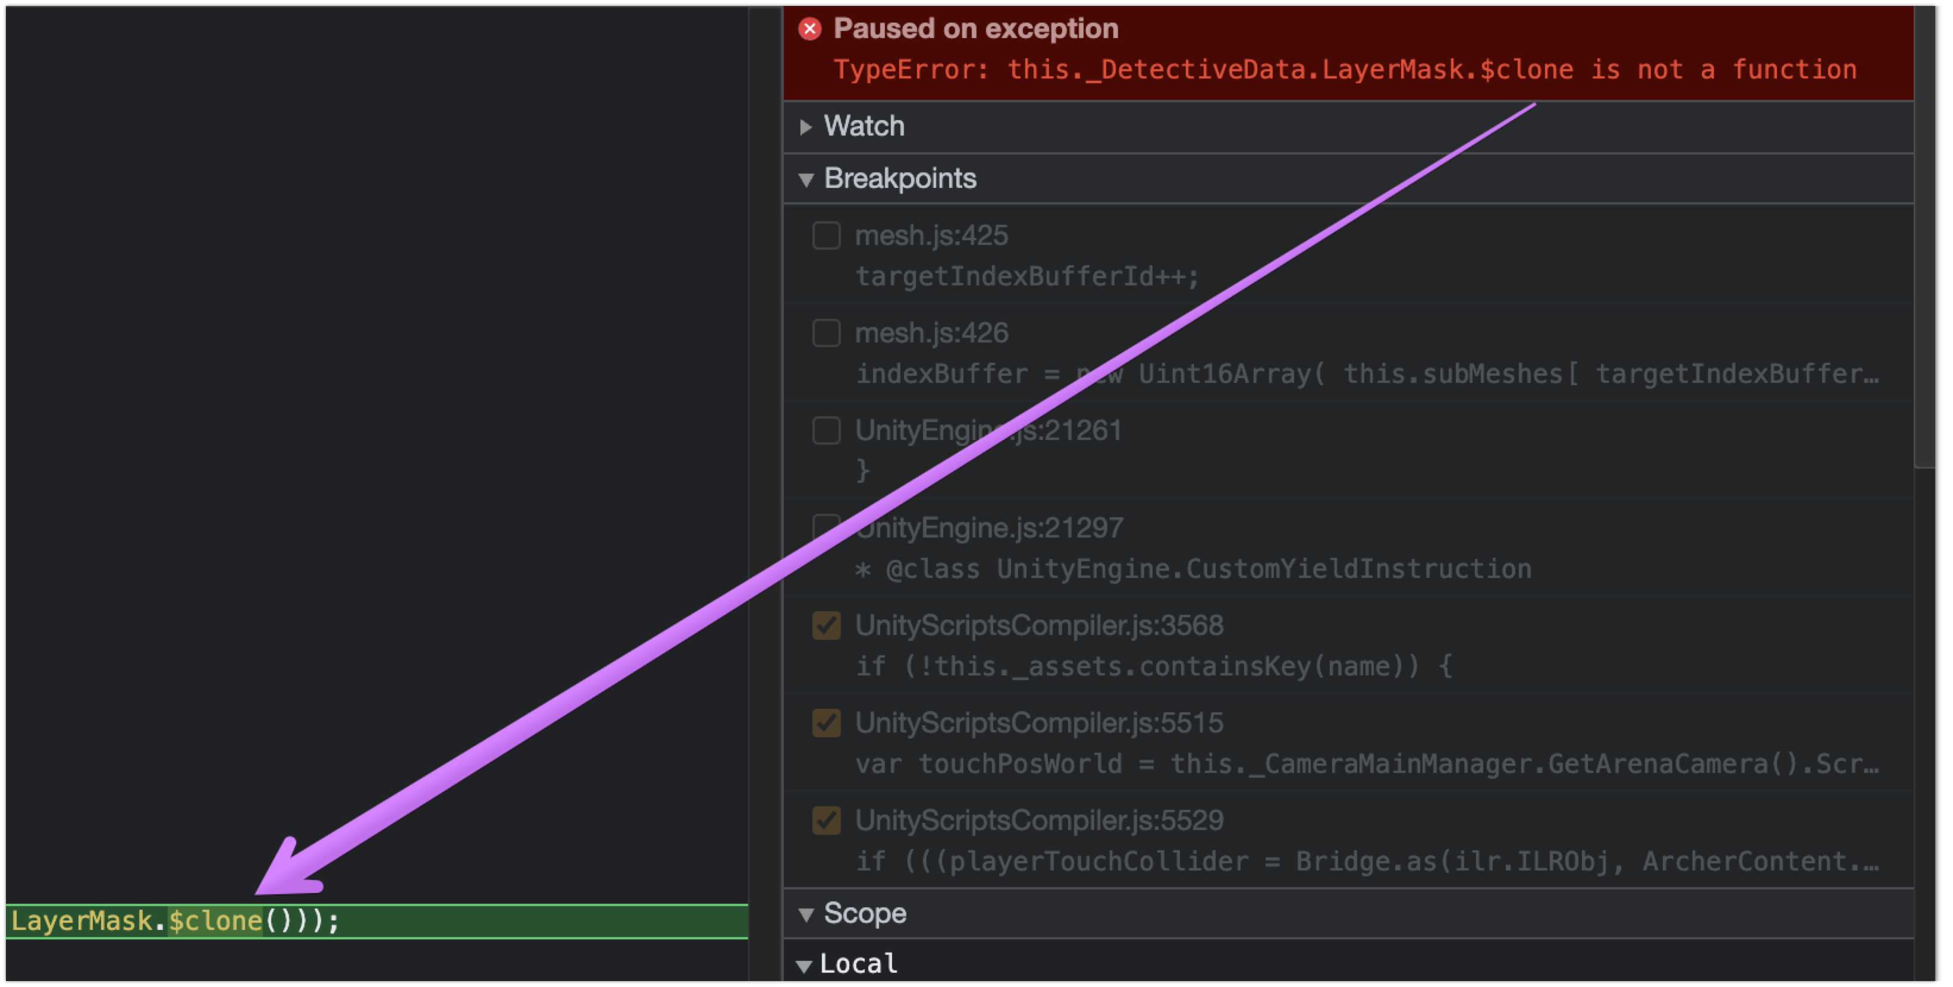Enable the UnityEngine.js:21297 breakpoint checkbox
The width and height of the screenshot is (1953, 987).
coord(827,527)
